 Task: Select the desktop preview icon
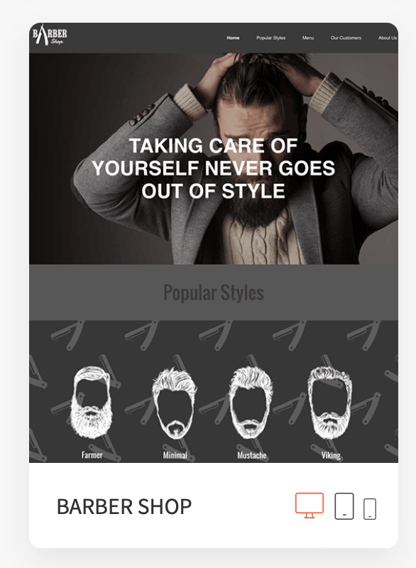pyautogui.click(x=310, y=506)
